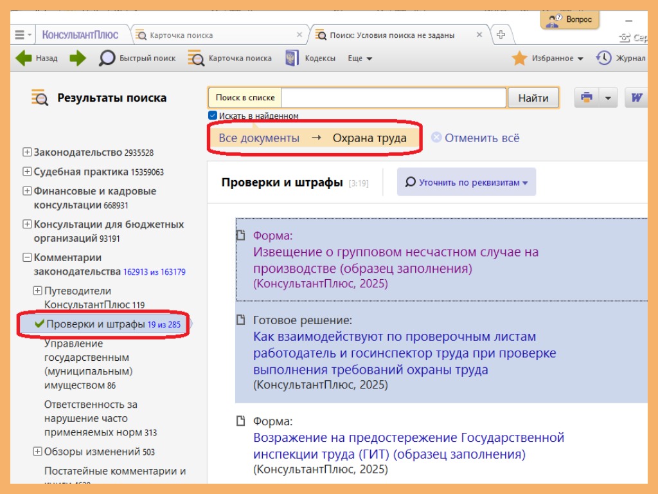The image size is (658, 494).
Task: Click the green Forward arrow icon
Action: [78, 59]
